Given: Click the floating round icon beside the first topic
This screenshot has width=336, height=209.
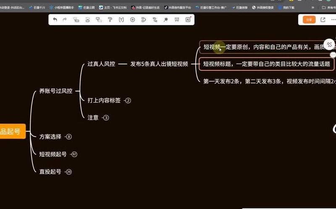Looking at the screenshot, I should coord(329,44).
